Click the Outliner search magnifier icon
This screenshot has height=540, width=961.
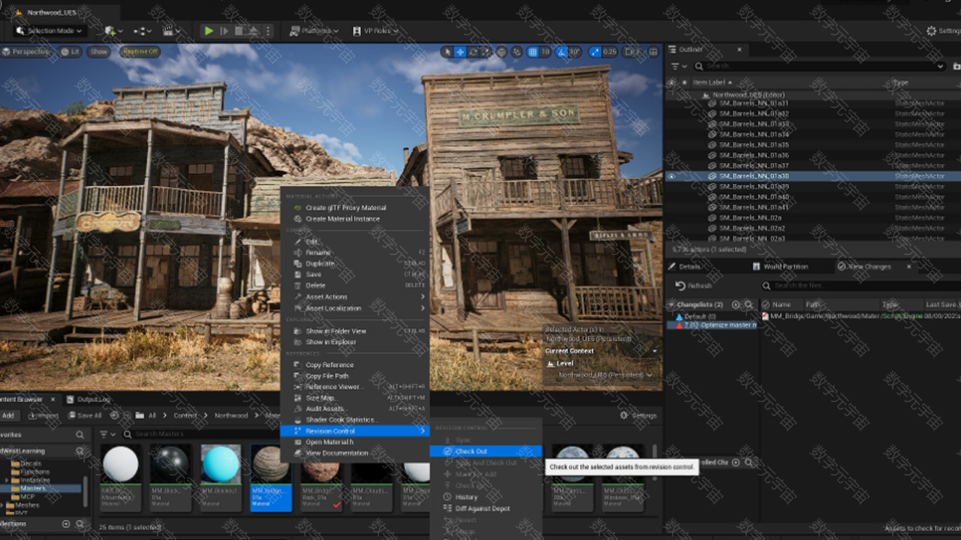coord(699,66)
